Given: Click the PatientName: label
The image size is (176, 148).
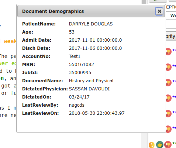Looking at the screenshot, I should coord(39,24).
